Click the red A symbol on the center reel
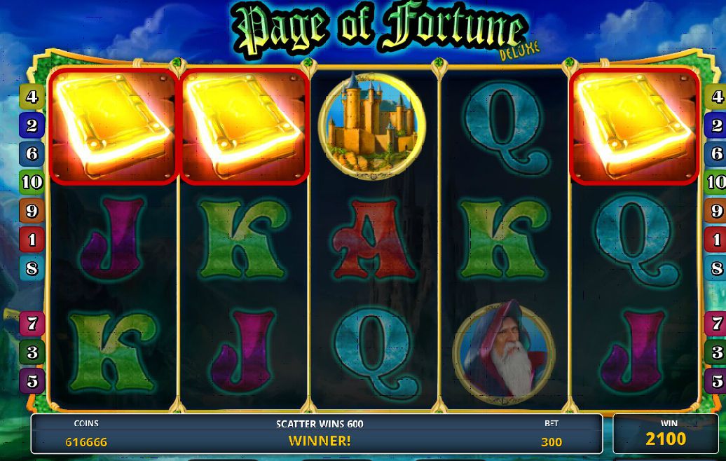Viewport: 726px width, 461px height. 374,240
